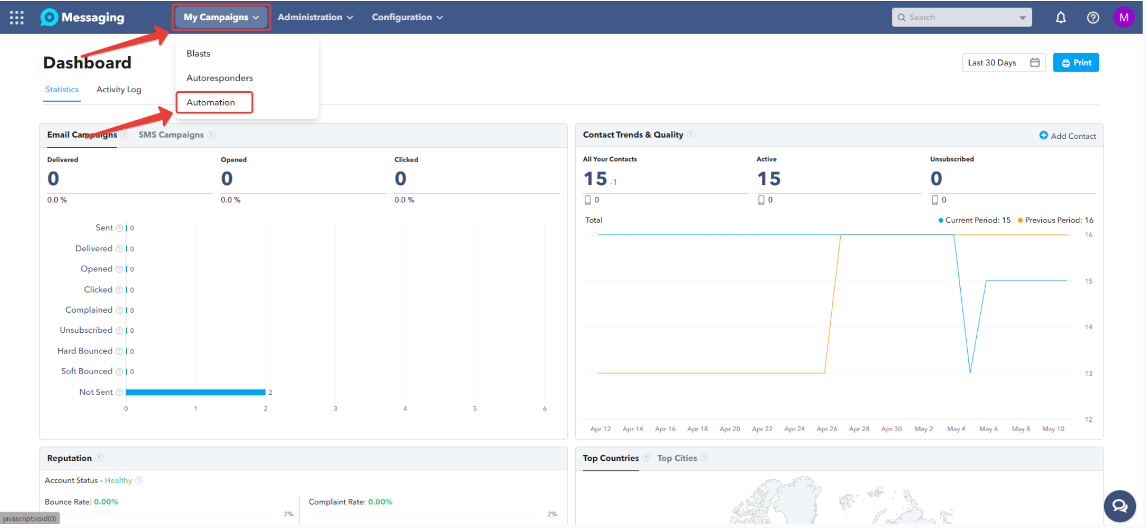The image size is (1146, 528).
Task: Switch to the SMS Campaigns tab
Action: coord(171,135)
